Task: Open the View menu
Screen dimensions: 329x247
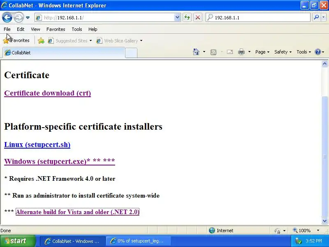Action: tap(35, 29)
